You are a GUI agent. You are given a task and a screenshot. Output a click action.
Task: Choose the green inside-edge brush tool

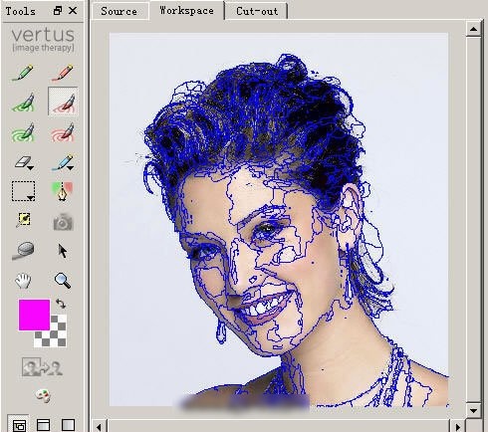tap(23, 102)
